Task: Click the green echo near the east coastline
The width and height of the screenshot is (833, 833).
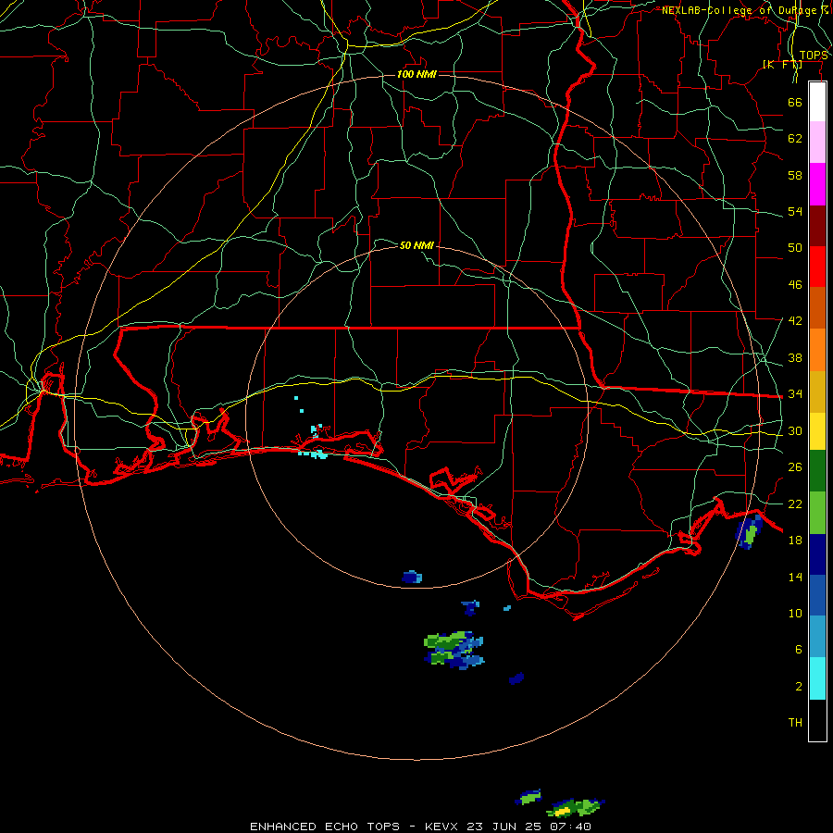Action: pyautogui.click(x=749, y=532)
